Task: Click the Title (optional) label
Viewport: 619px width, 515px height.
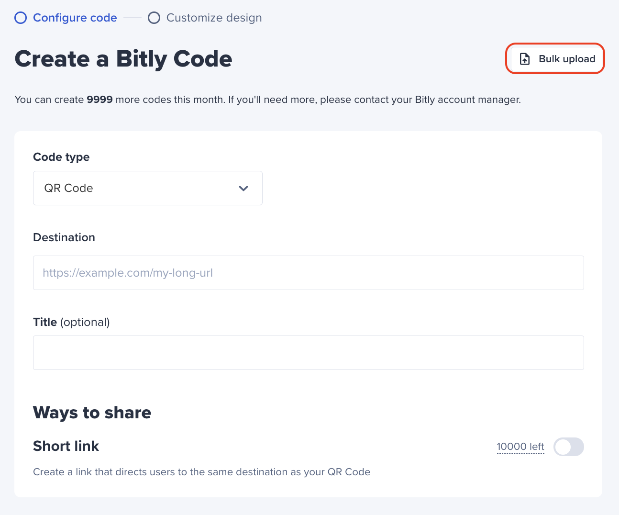Action: (x=71, y=322)
